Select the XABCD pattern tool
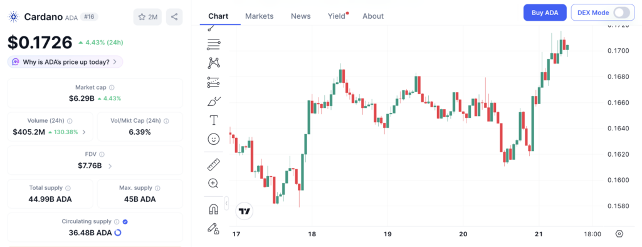 214,63
